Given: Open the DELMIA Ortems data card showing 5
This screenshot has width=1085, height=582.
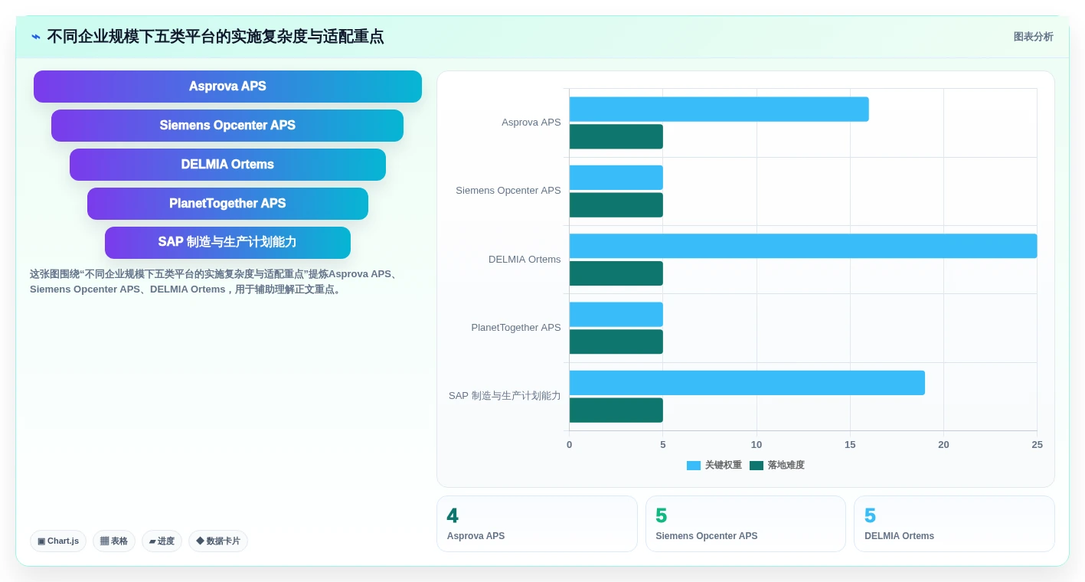Looking at the screenshot, I should tap(954, 524).
